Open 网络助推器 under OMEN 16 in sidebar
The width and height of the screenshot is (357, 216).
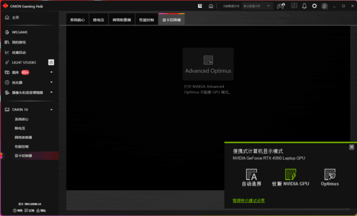point(23,138)
